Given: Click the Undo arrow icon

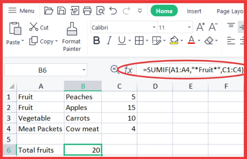Looking at the screenshot, I should click(x=113, y=11).
